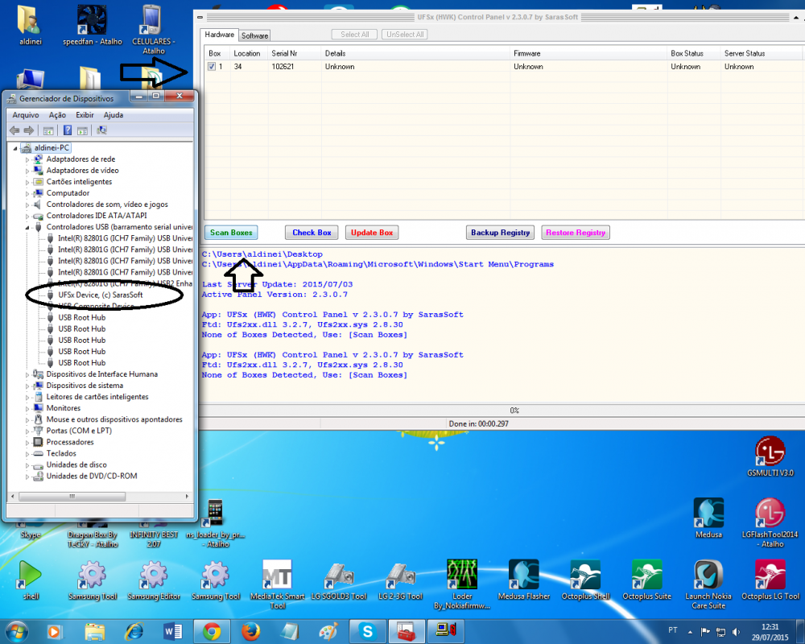This screenshot has height=644, width=805.
Task: Select the Octoplus LG Tool desktop icon
Action: pos(770,580)
